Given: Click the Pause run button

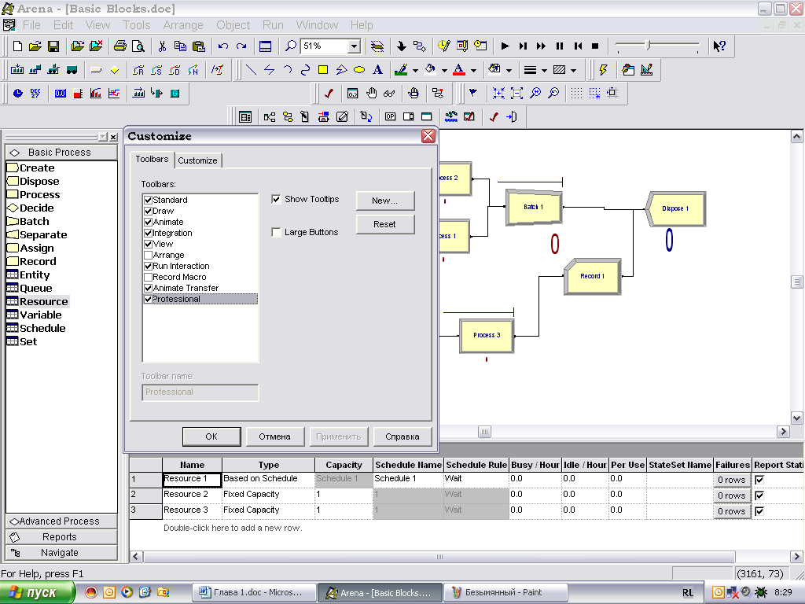Looking at the screenshot, I should pos(560,46).
